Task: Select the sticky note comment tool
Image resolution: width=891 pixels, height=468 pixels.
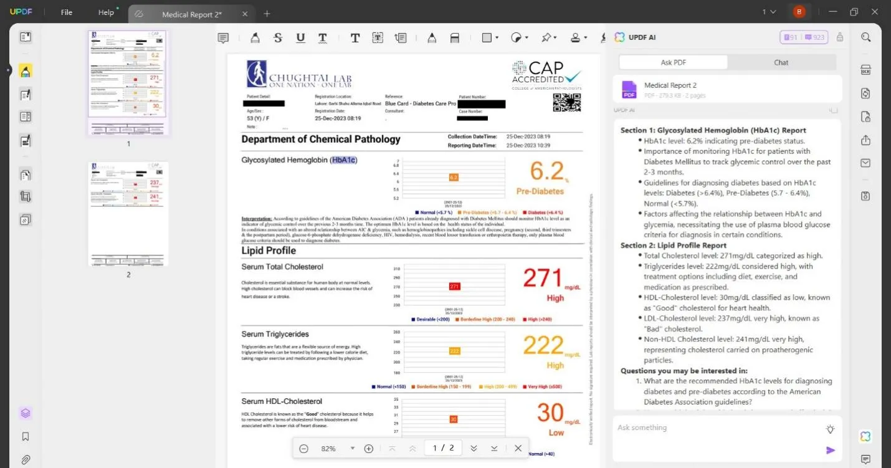Action: (223, 38)
